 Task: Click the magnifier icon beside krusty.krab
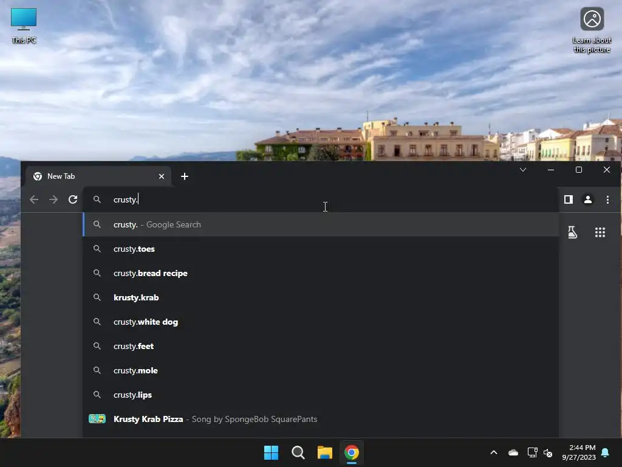tap(97, 297)
